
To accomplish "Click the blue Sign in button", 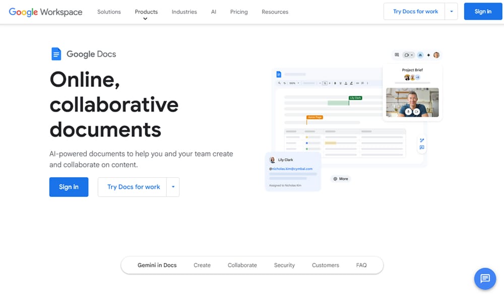I will point(482,11).
